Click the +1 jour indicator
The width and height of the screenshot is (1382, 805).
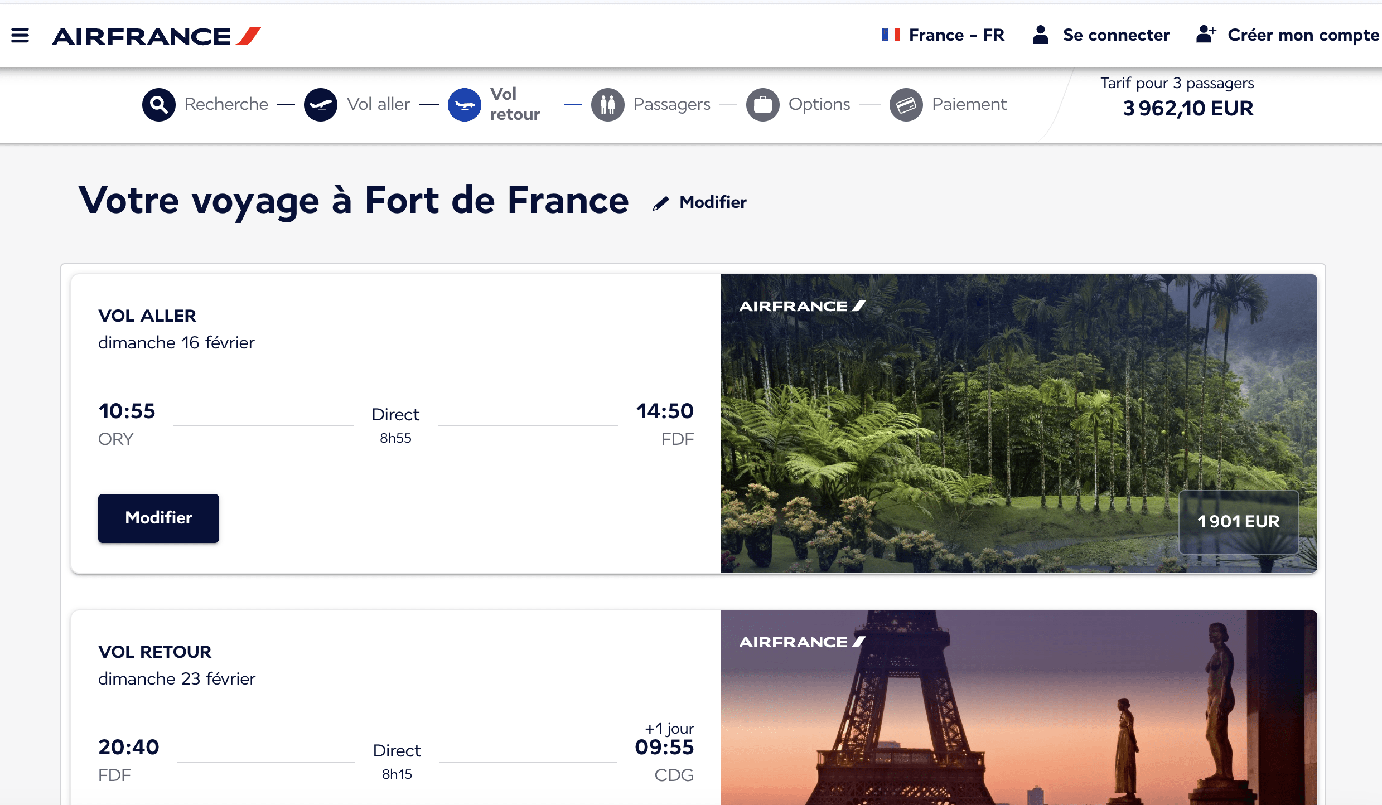click(x=669, y=729)
